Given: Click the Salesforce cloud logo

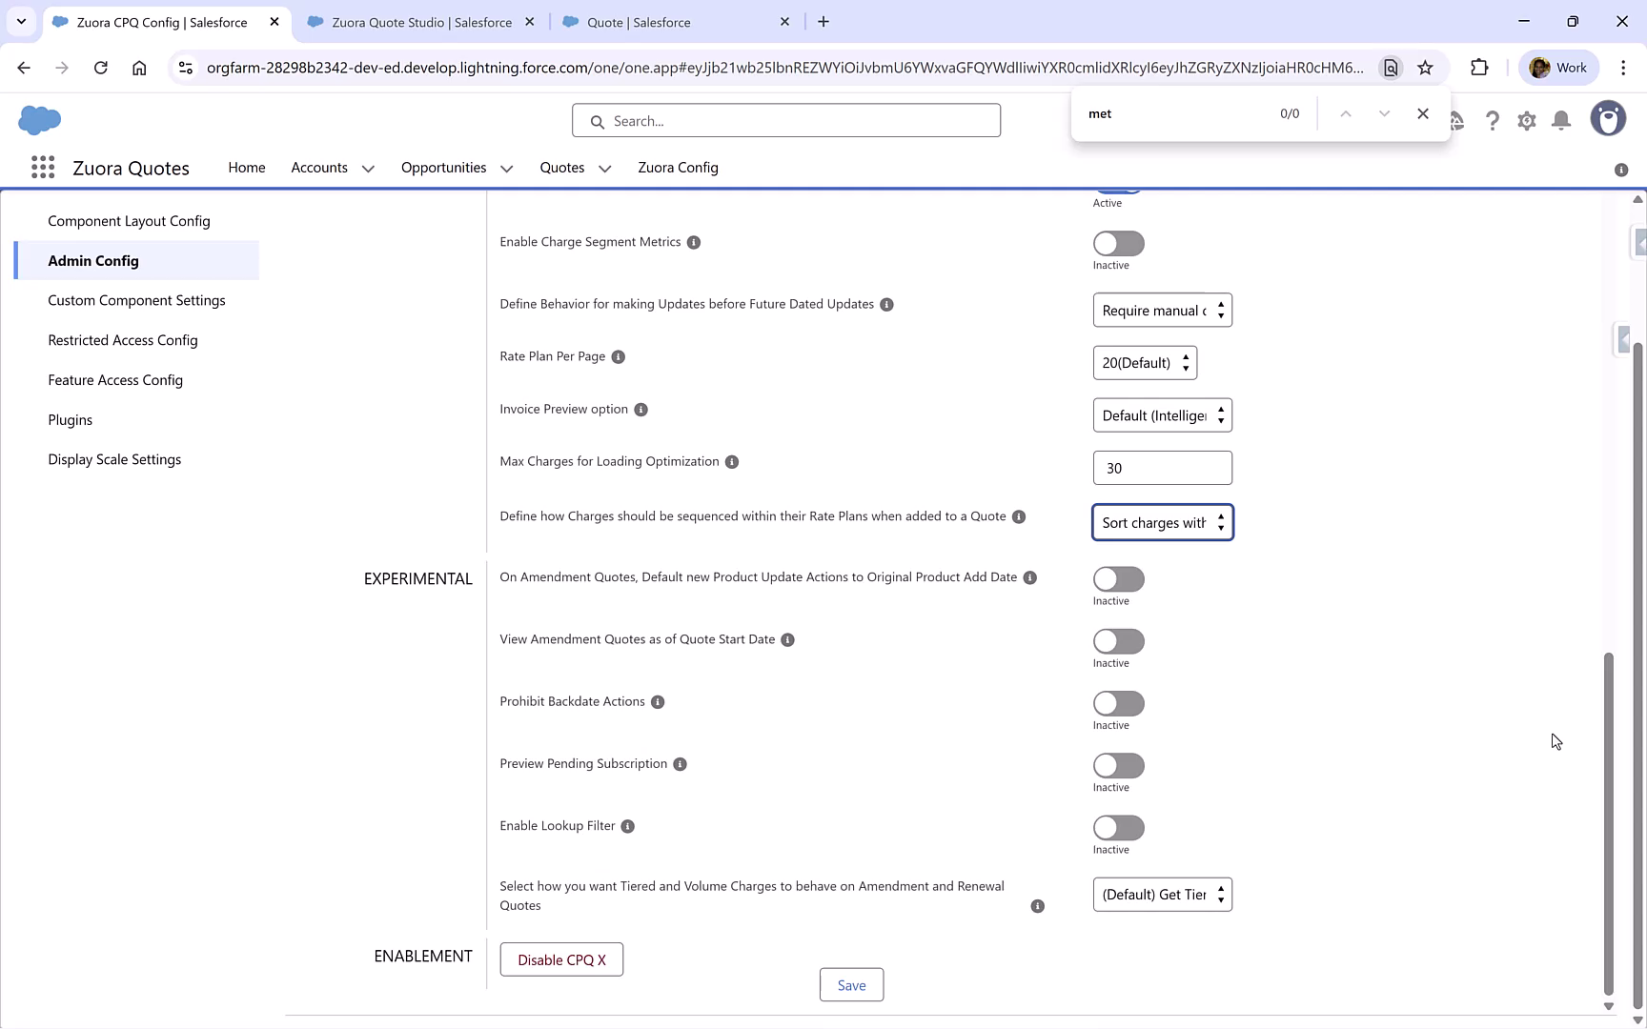Looking at the screenshot, I should 39,120.
